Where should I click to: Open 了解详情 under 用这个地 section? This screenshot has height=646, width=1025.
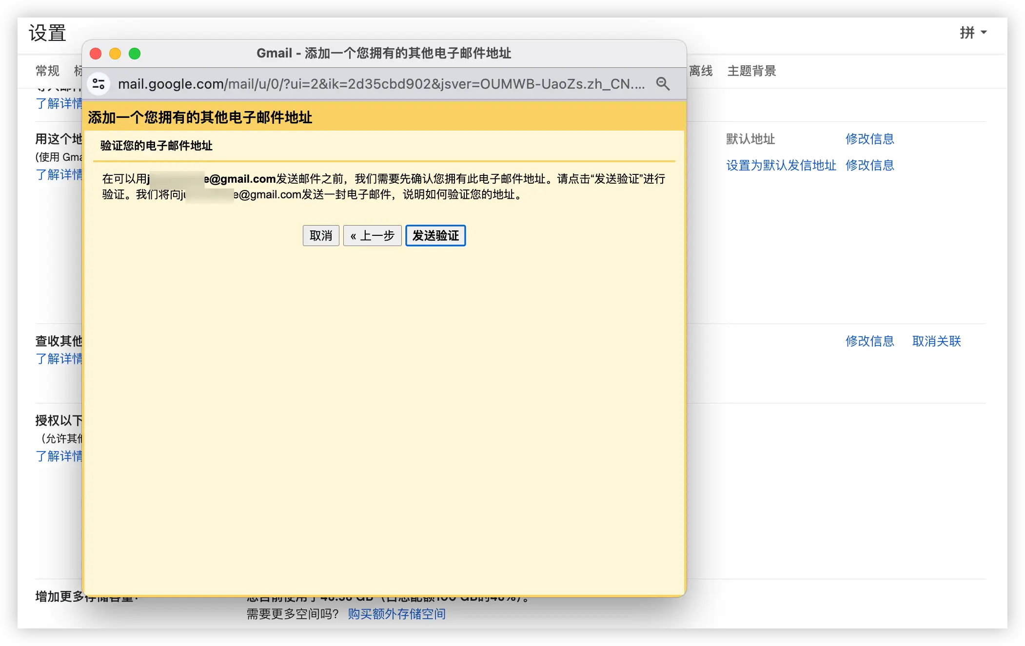click(x=59, y=175)
